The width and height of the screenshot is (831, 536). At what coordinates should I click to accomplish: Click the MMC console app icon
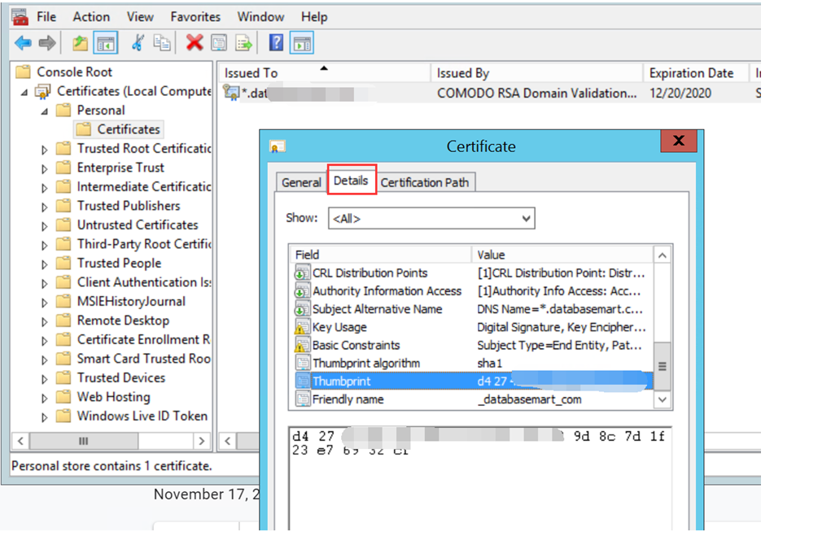(x=20, y=17)
